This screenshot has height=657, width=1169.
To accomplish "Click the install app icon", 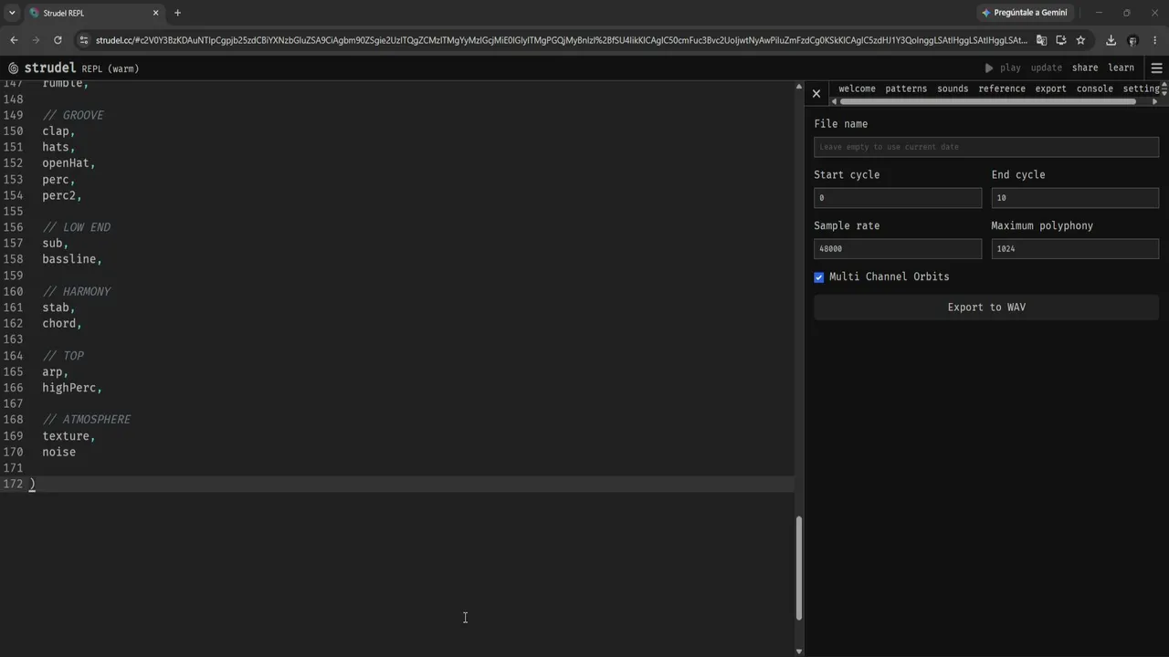I will coord(1061,40).
